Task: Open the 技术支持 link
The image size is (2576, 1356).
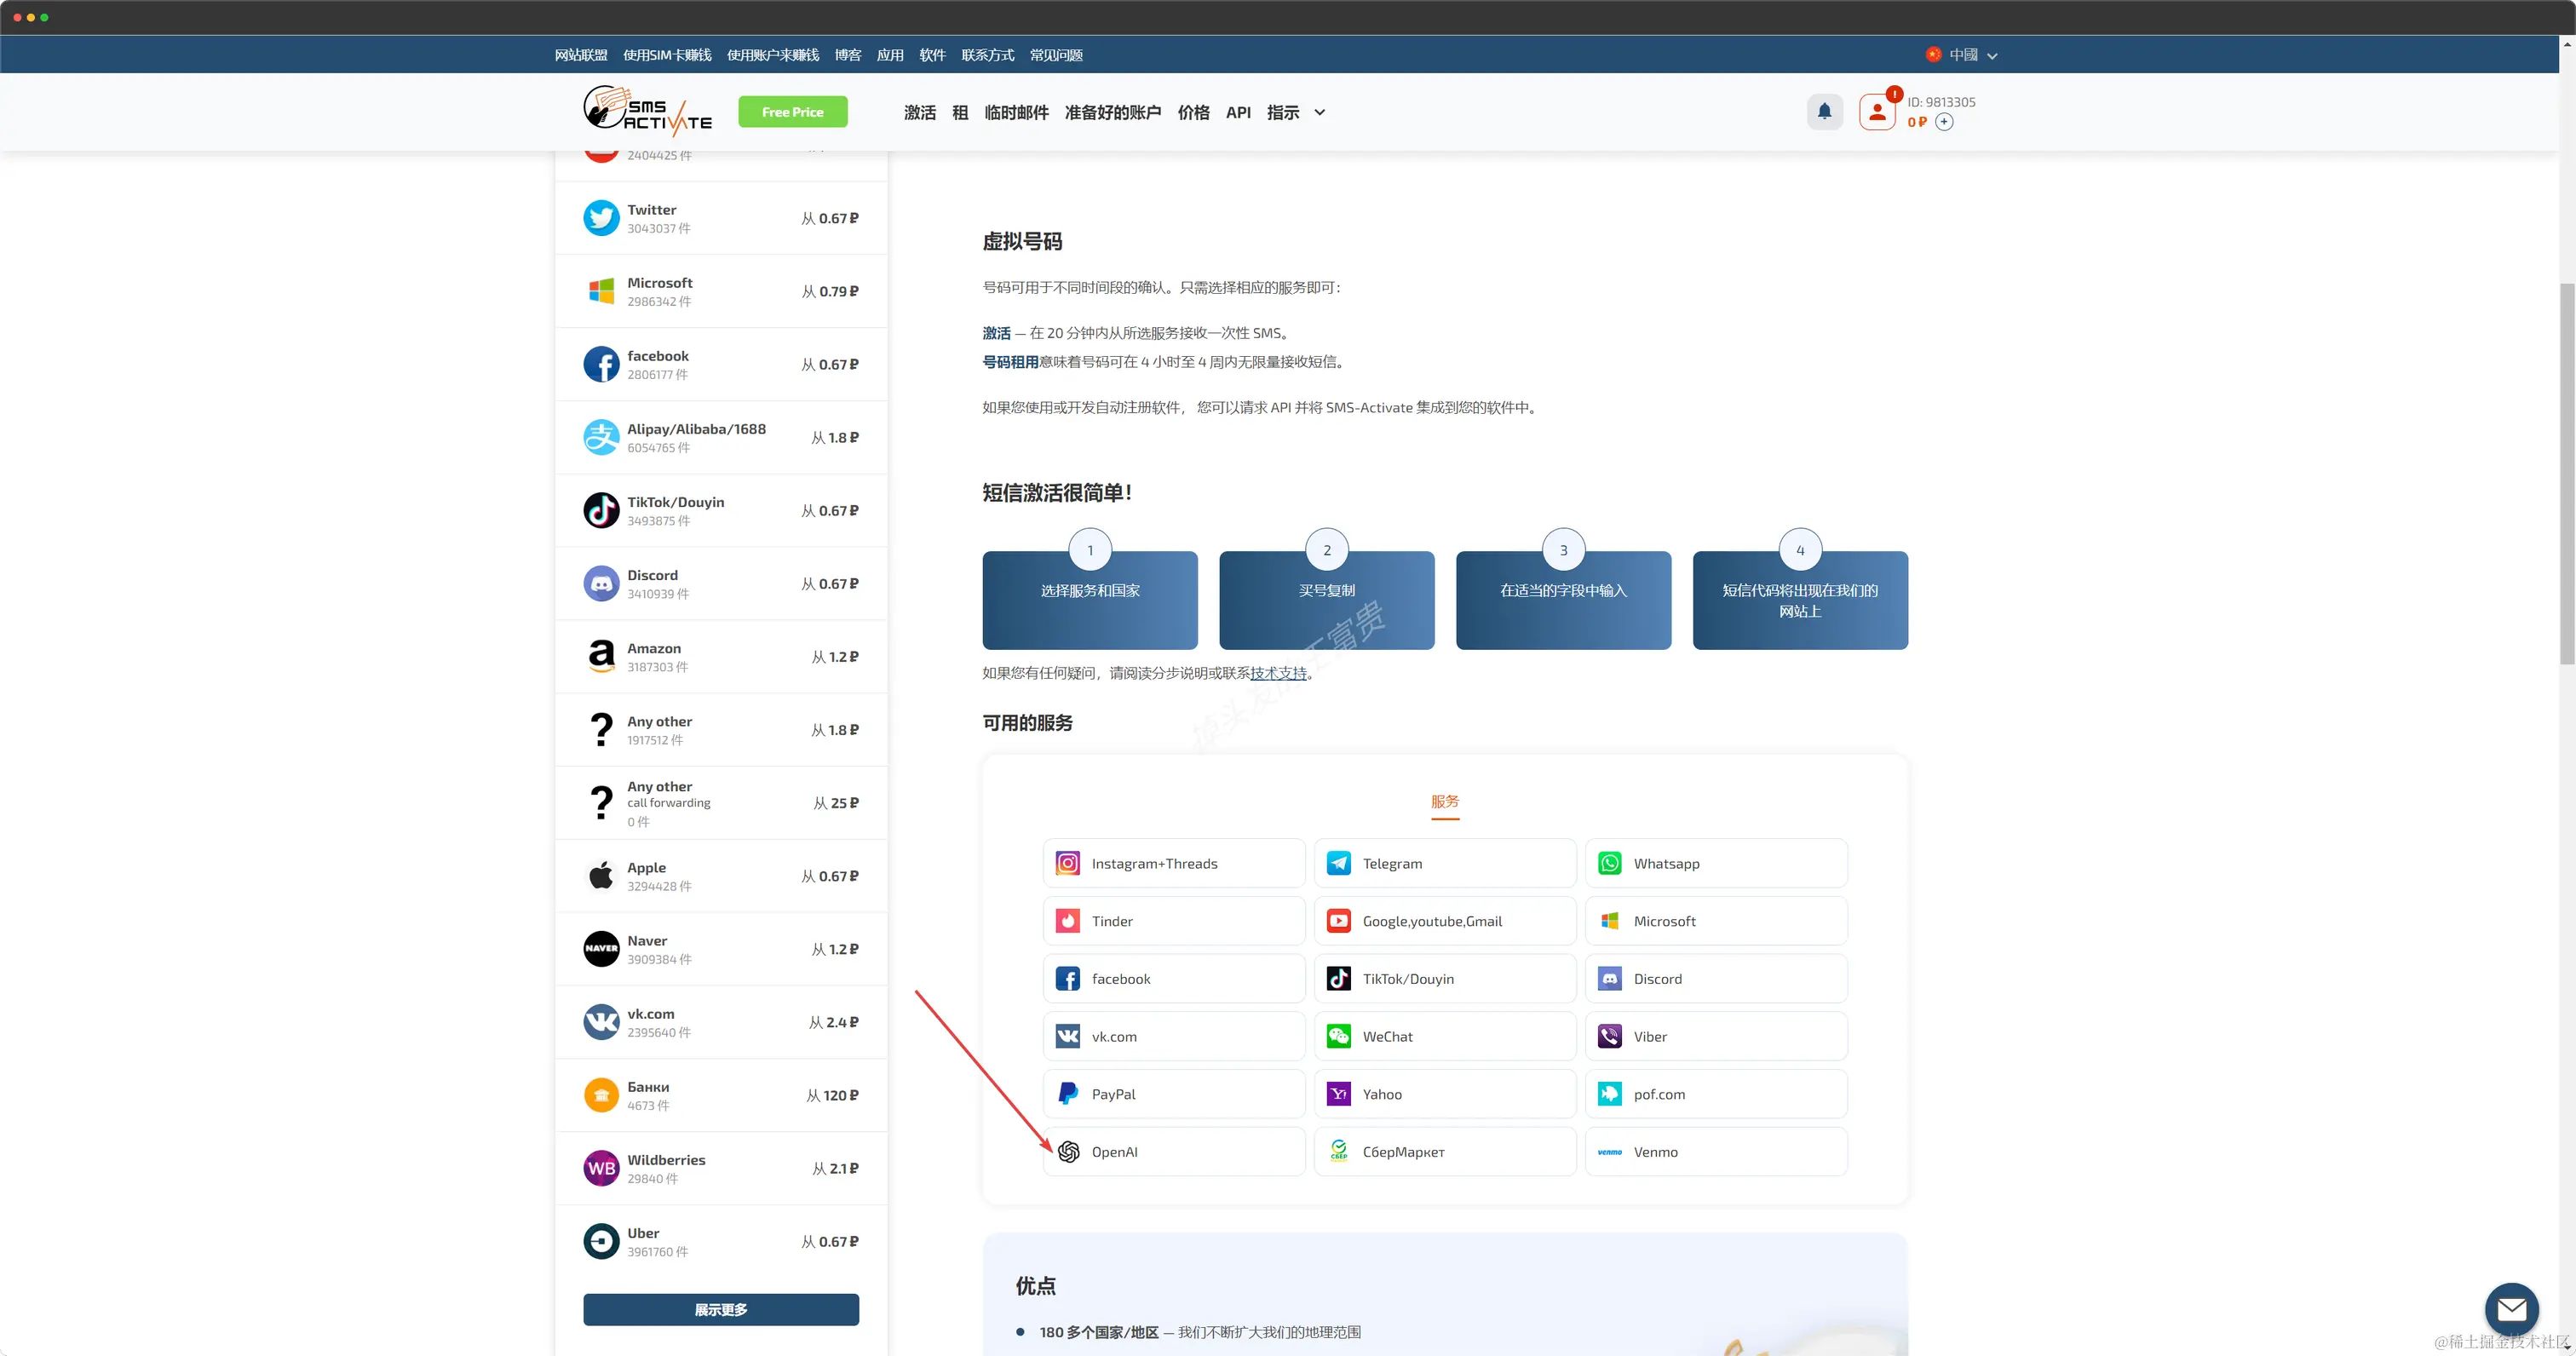Action: [x=1278, y=673]
